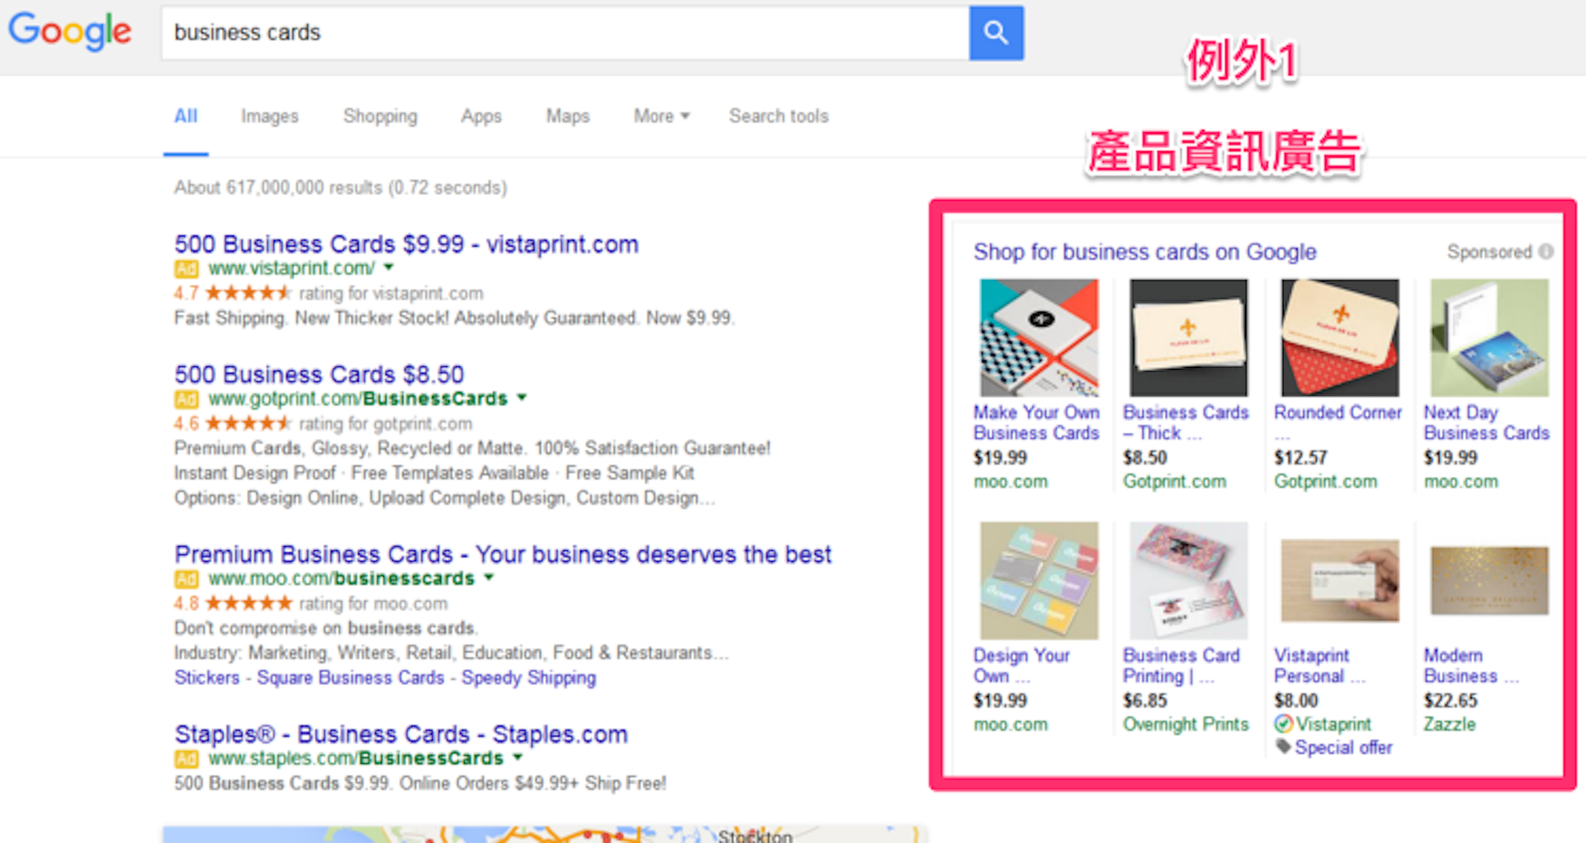Switch to the Apps tab
1586x843 pixels.
[481, 116]
